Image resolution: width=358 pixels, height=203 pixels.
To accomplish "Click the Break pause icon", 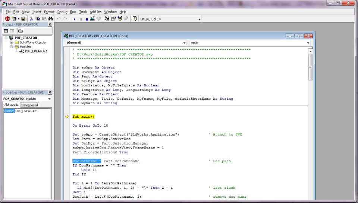I will click(81, 19).
